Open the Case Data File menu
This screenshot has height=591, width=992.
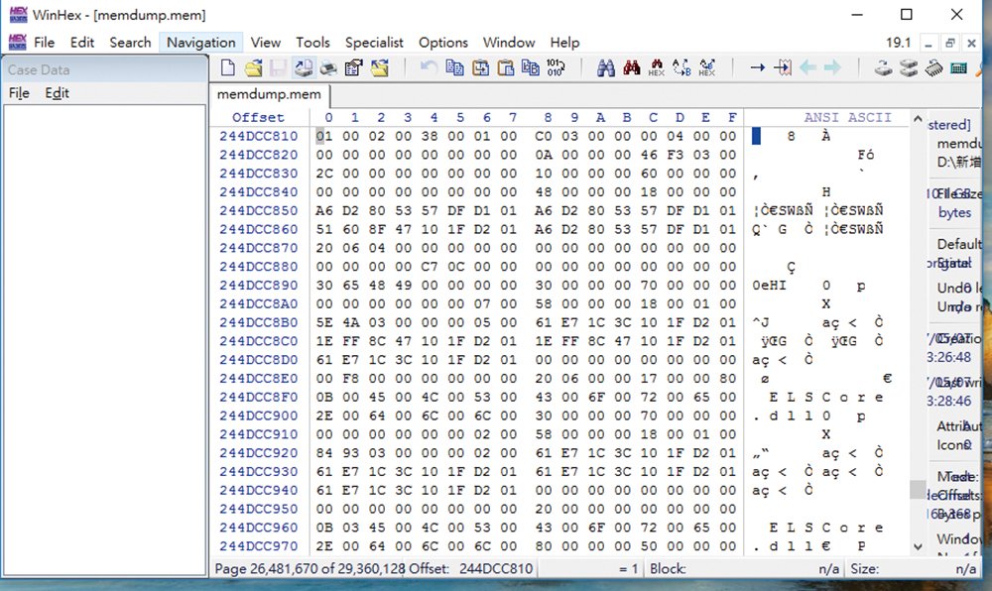19,93
